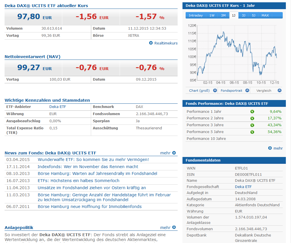
Task: Click the current price 97,80 EUR
Action: pyautogui.click(x=35, y=17)
